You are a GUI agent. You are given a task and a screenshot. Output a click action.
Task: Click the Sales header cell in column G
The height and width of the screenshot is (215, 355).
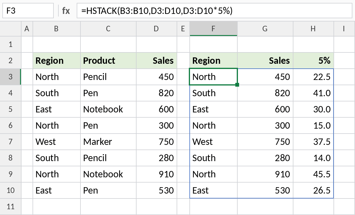pos(265,61)
